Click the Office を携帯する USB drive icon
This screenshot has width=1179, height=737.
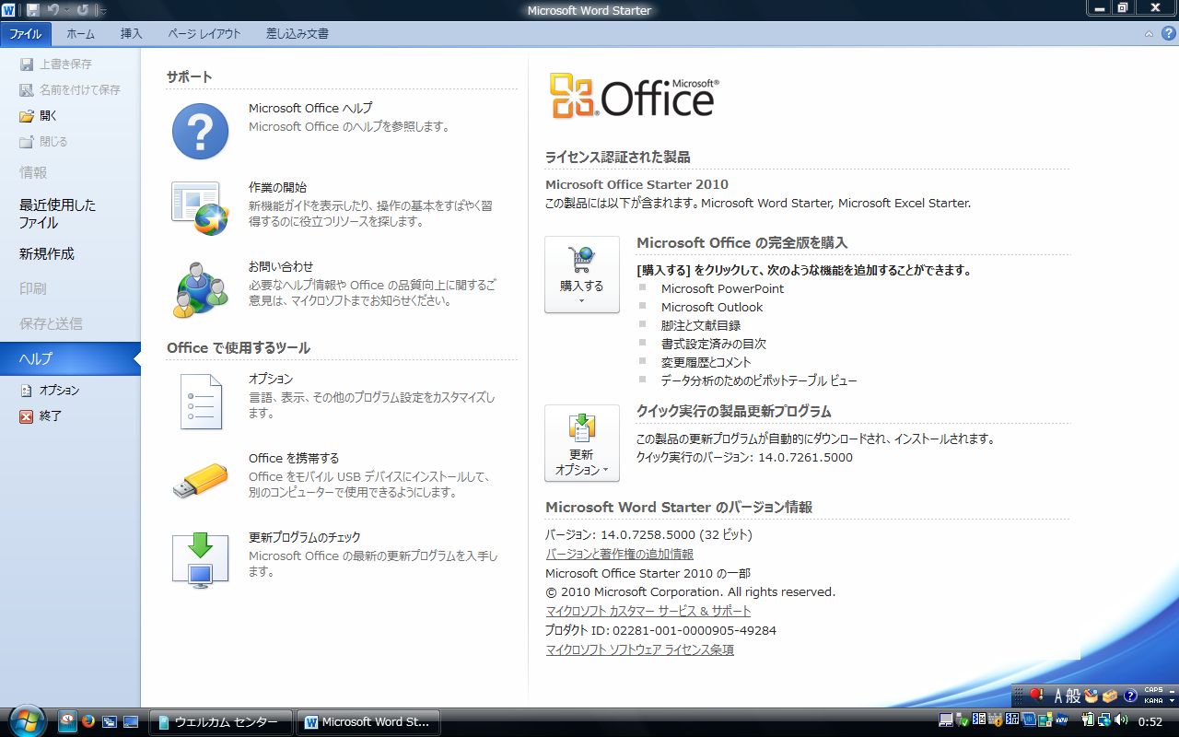[x=200, y=481]
